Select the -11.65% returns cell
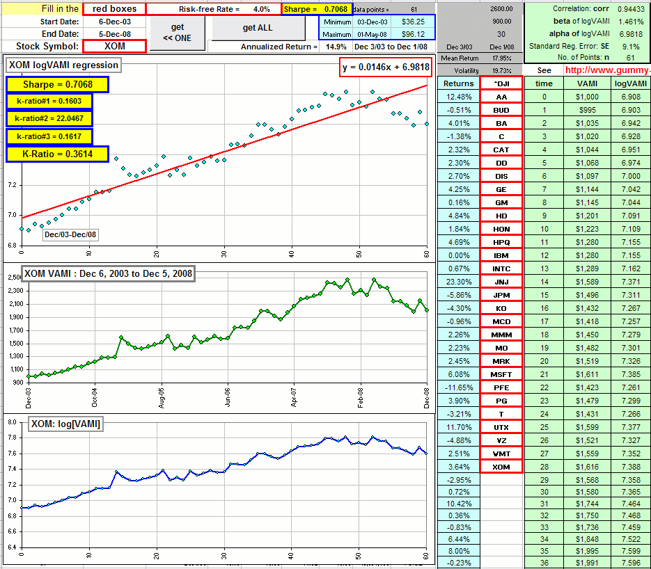 [458, 387]
